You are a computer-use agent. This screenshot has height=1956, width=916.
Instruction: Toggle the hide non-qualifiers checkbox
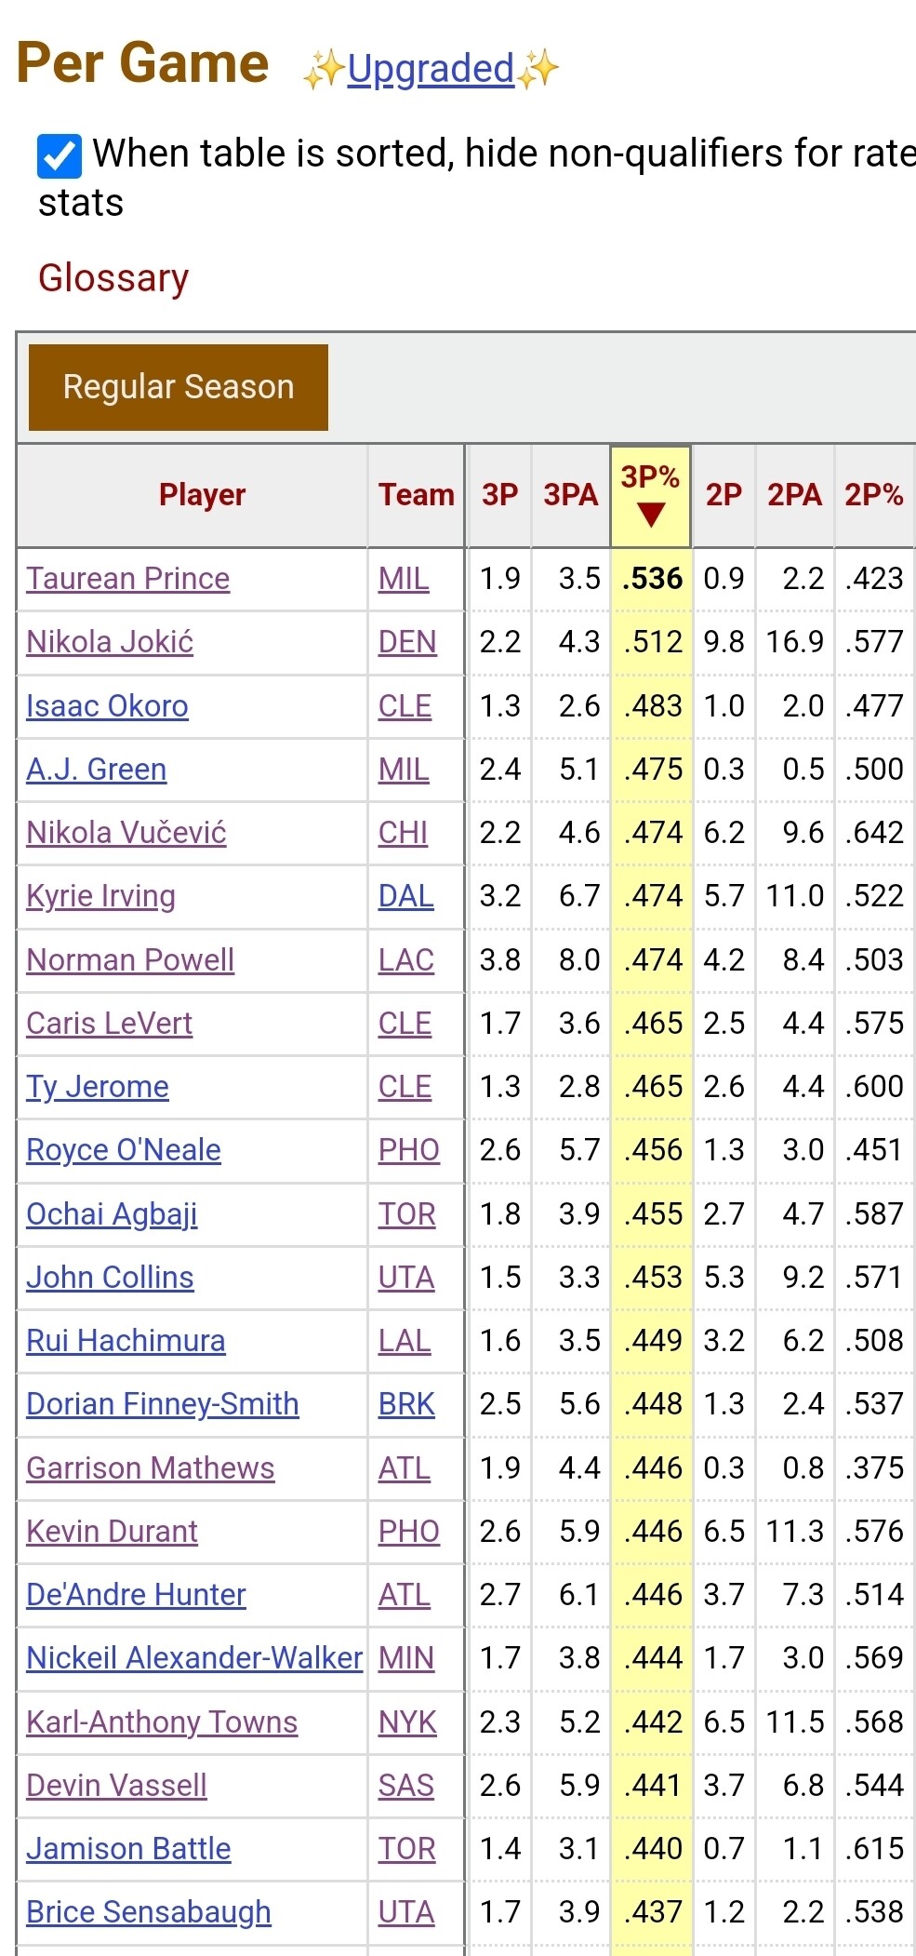tap(59, 155)
